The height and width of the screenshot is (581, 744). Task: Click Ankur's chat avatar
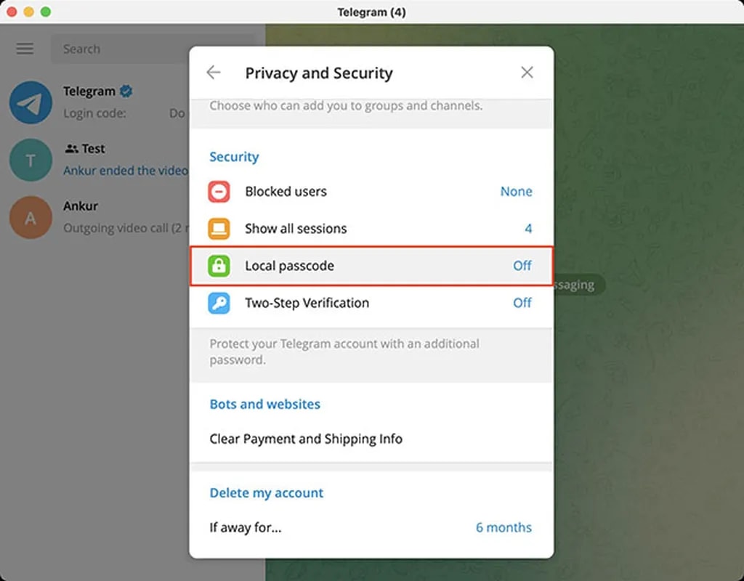click(31, 217)
